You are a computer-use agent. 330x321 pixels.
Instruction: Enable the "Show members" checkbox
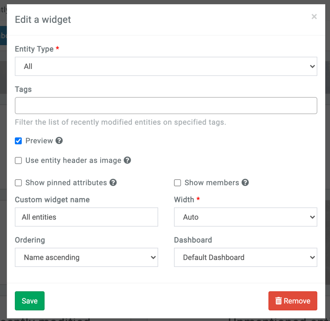point(177,182)
